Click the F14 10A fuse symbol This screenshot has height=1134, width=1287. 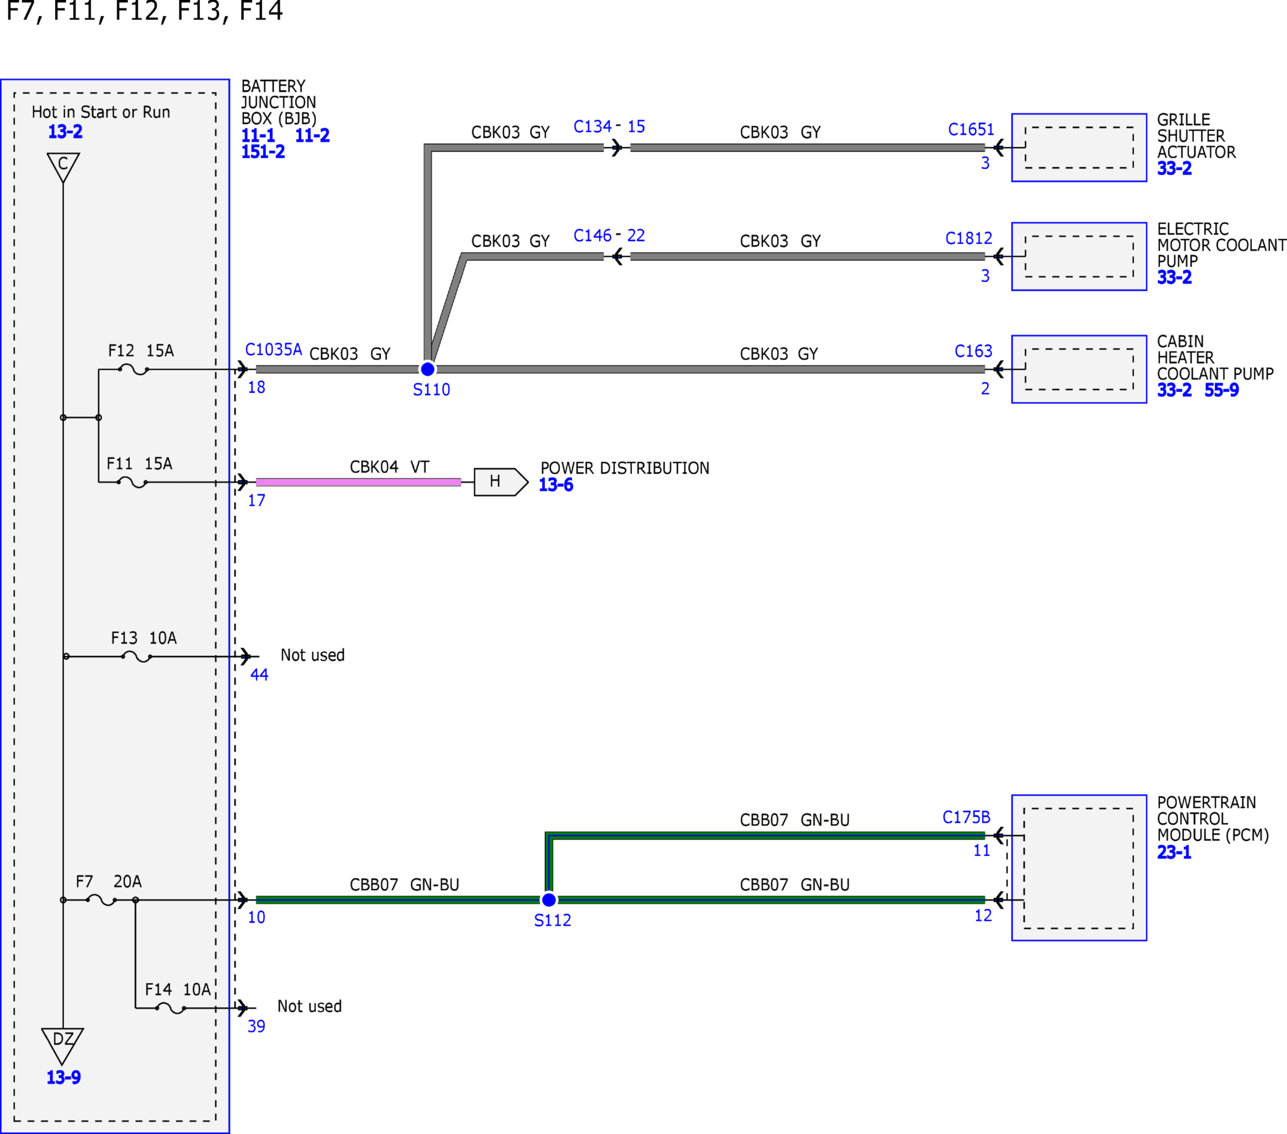click(x=170, y=1008)
